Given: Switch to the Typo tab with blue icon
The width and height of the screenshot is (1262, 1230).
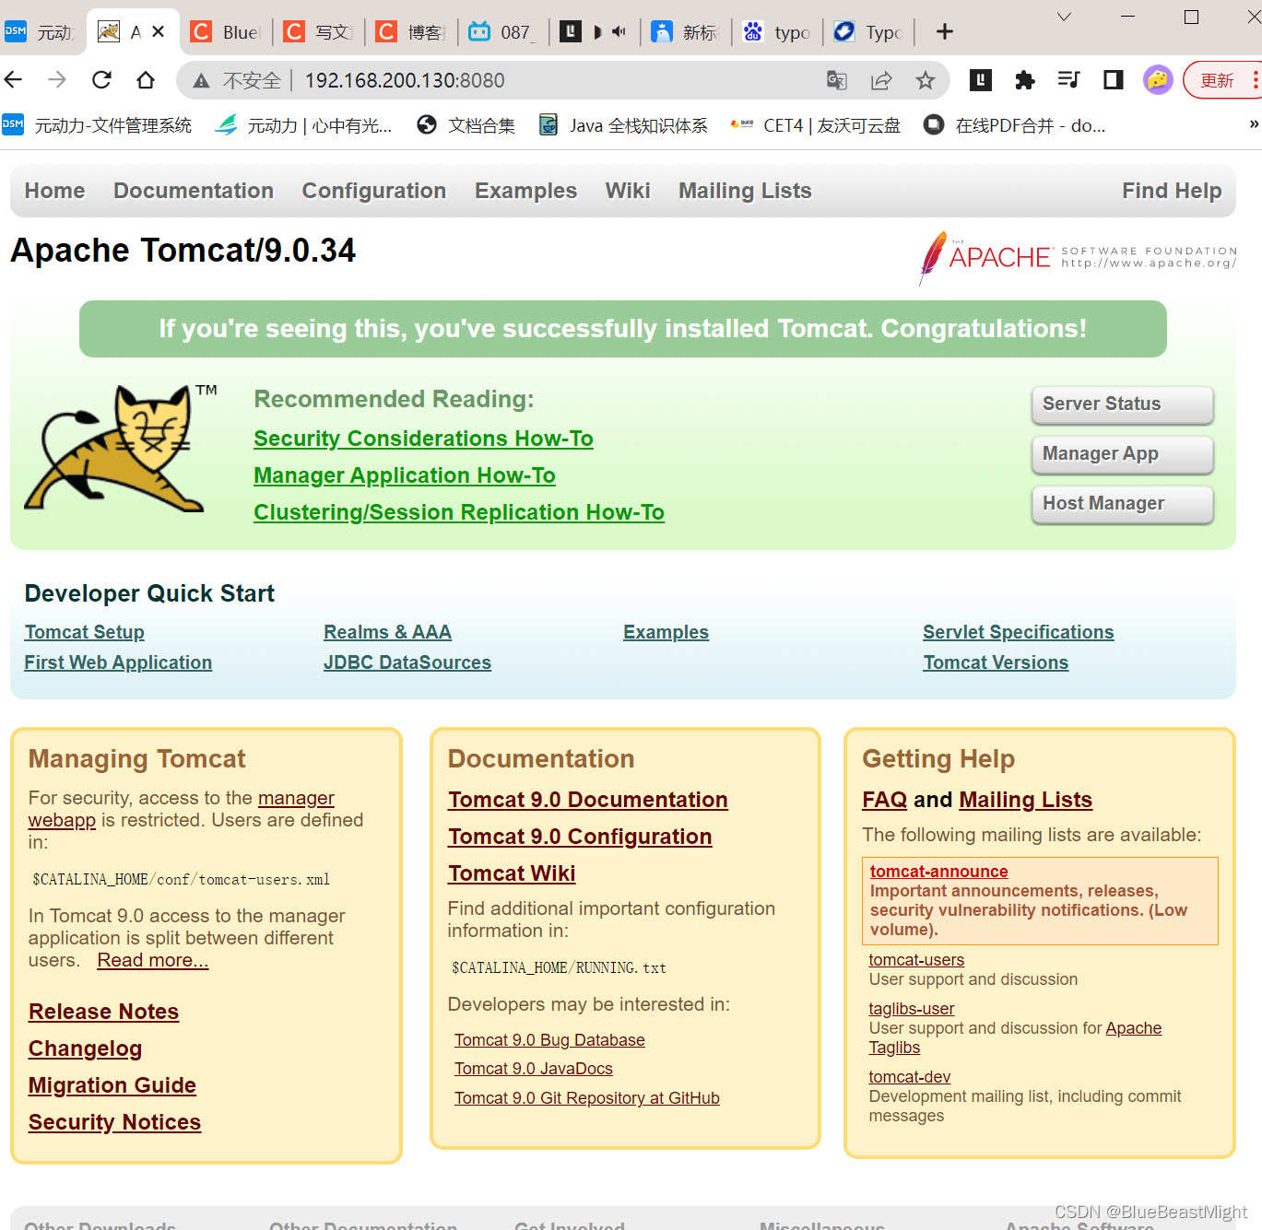Looking at the screenshot, I should point(869,32).
